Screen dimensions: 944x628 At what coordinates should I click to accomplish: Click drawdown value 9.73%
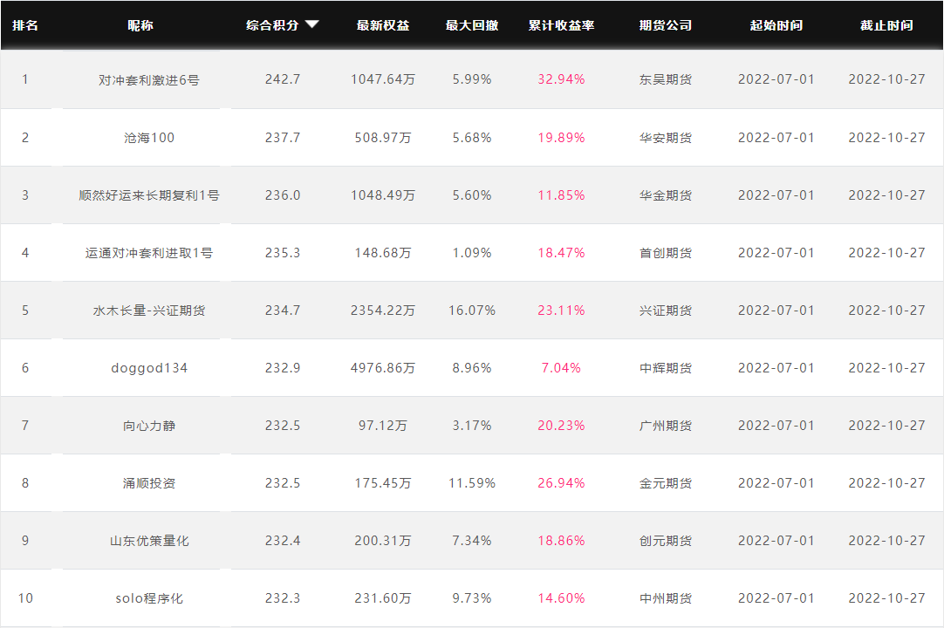coord(472,597)
